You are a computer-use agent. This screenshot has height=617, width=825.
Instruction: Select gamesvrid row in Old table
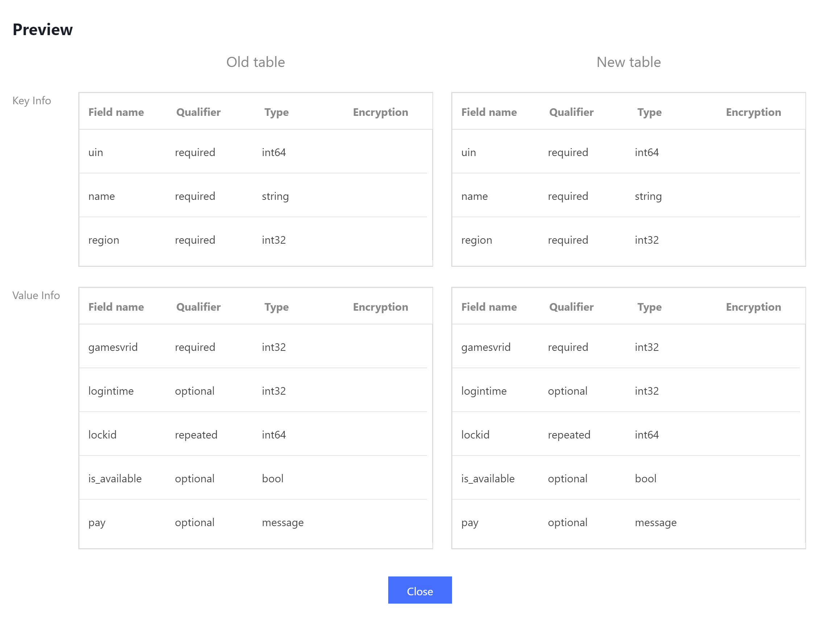(x=113, y=347)
